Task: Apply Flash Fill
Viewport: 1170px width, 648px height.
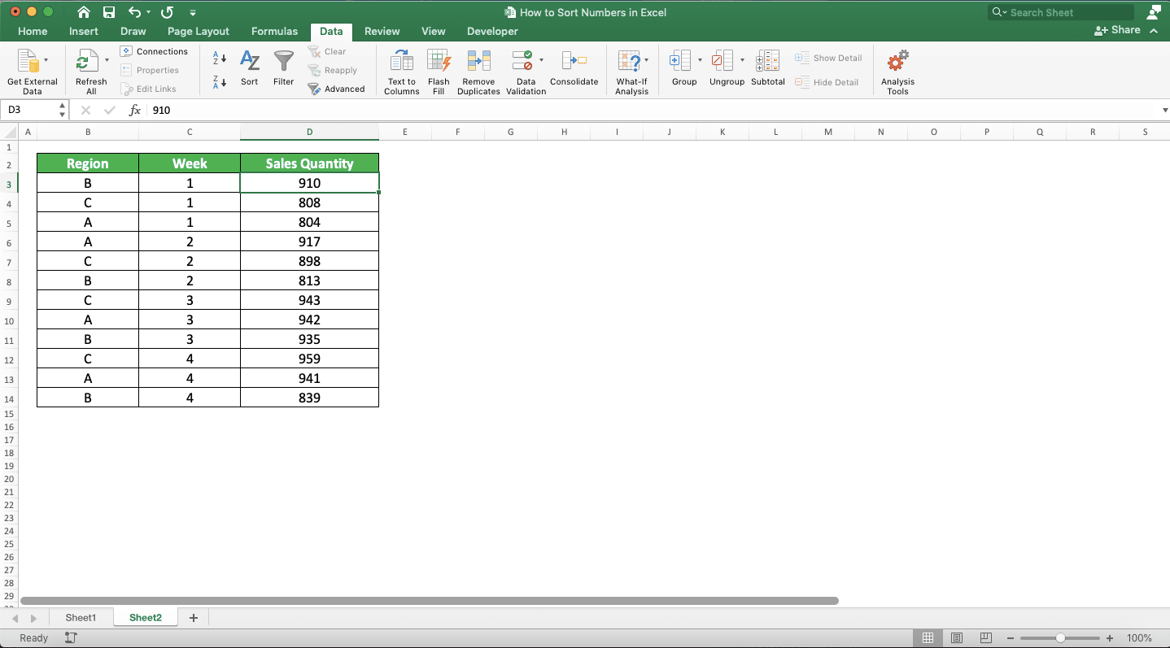Action: coord(439,72)
